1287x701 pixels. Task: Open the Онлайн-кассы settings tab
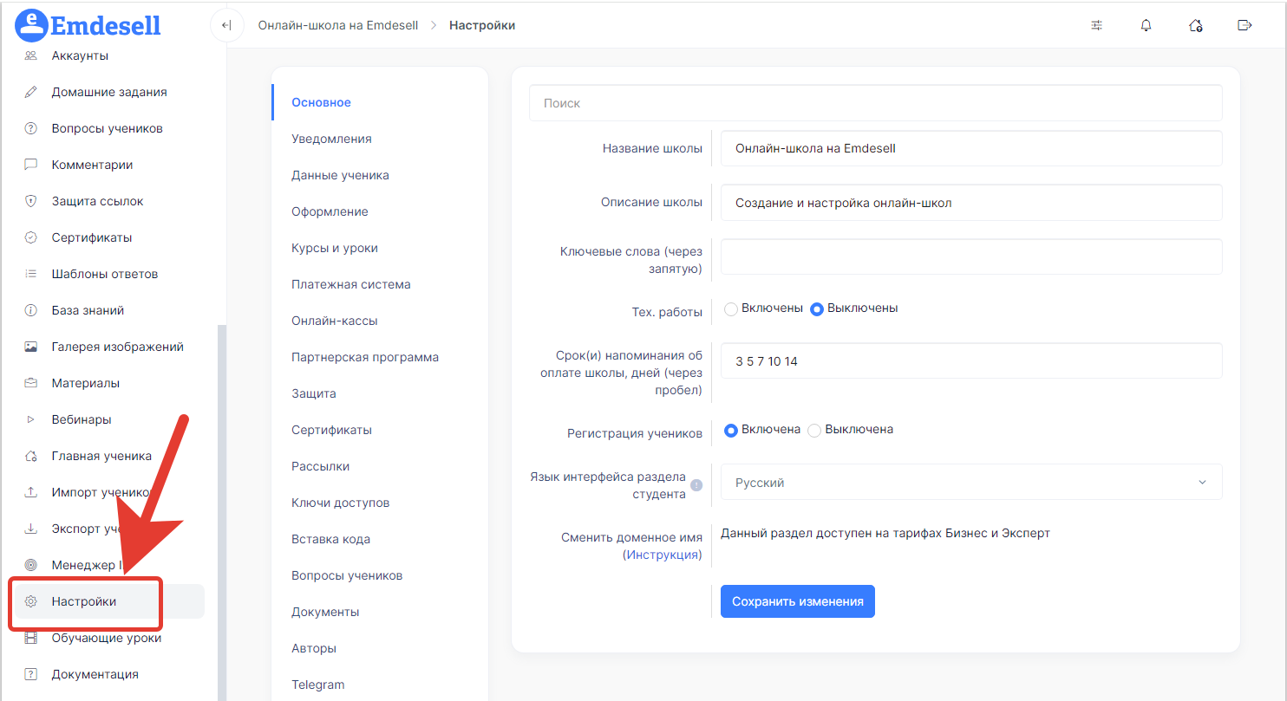[x=335, y=321]
